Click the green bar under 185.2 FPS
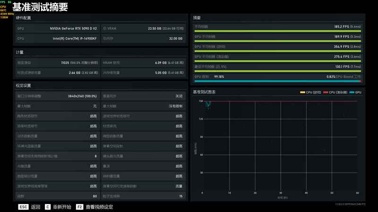This screenshot has height=212, width=378. [x=278, y=31]
